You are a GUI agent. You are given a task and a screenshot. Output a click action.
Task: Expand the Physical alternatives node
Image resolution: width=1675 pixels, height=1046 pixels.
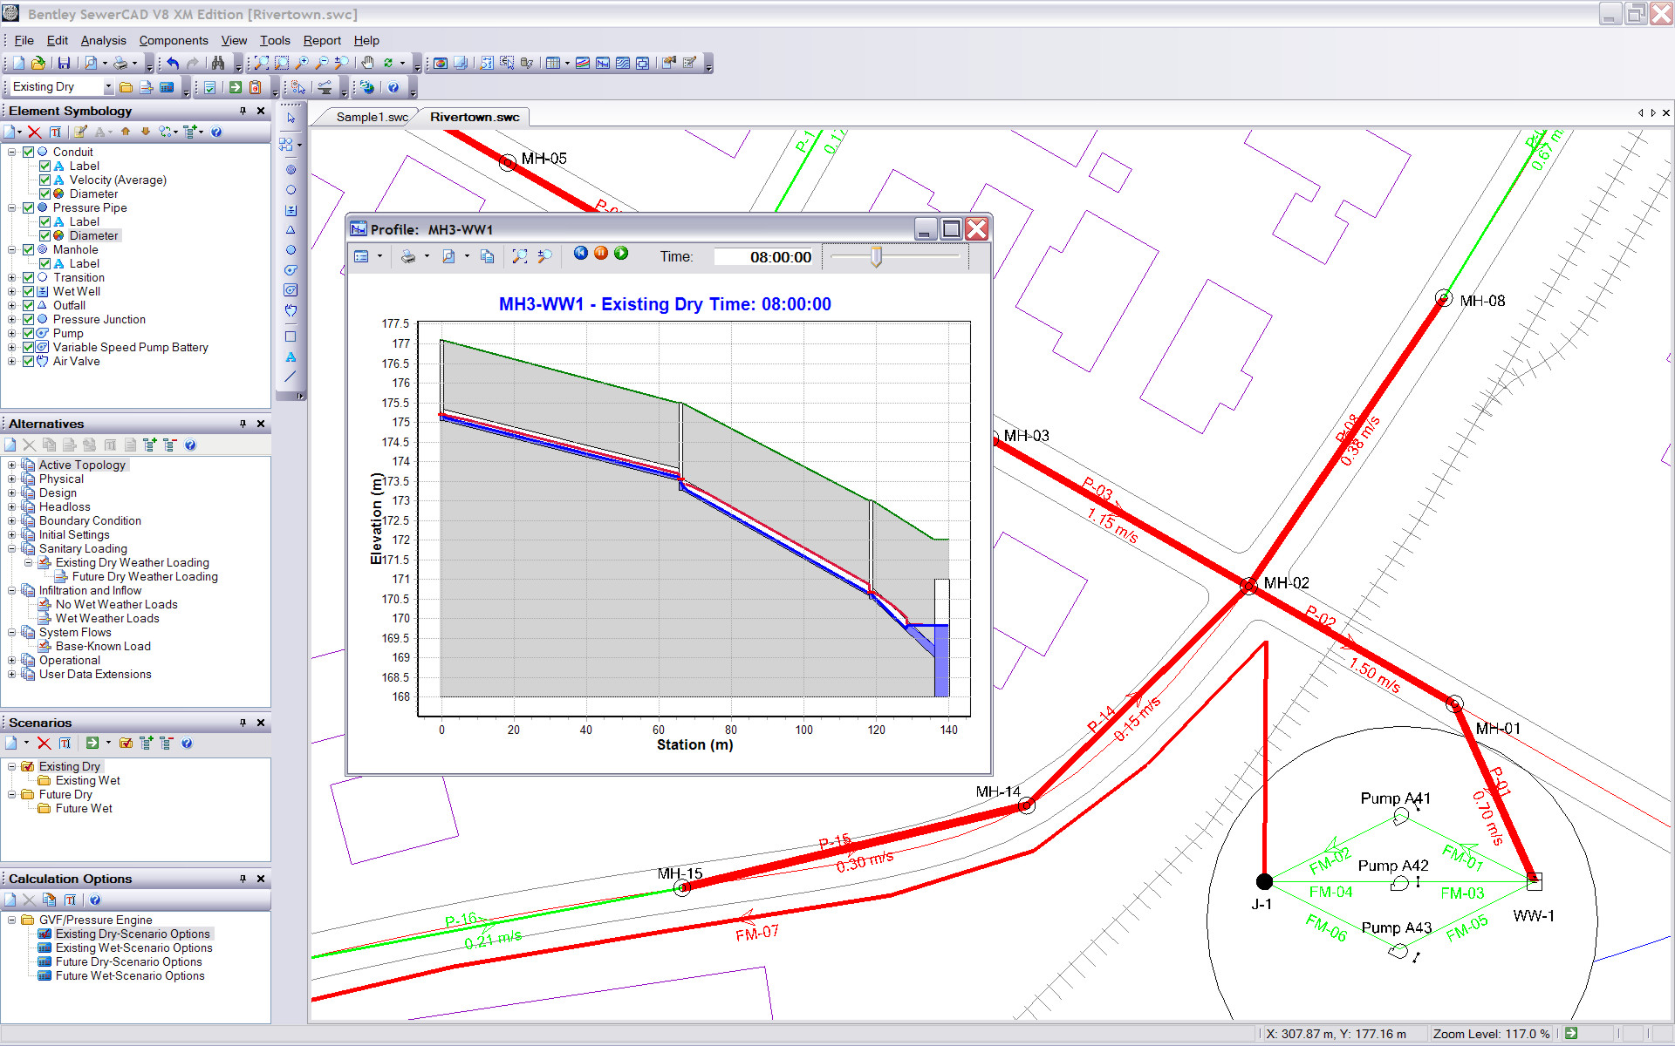pos(12,479)
